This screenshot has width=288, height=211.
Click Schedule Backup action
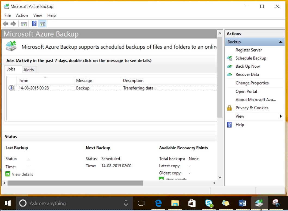251,58
